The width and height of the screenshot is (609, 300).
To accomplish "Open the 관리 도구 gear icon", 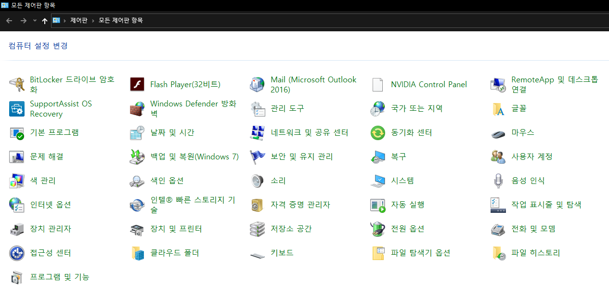I will [258, 109].
